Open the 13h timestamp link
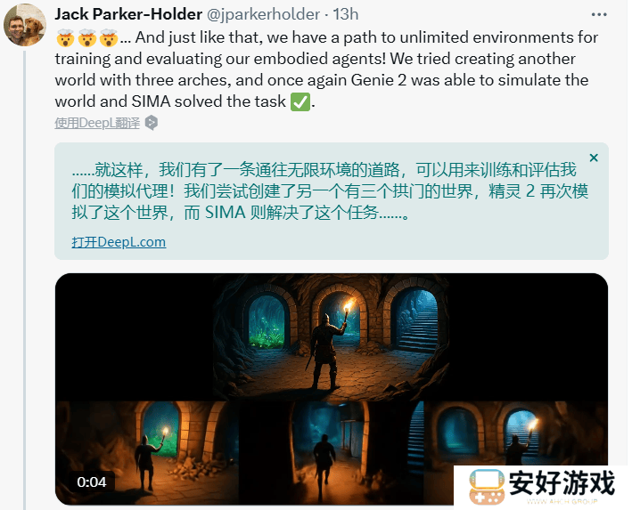Viewport: 632px width, 510px height. [x=346, y=14]
